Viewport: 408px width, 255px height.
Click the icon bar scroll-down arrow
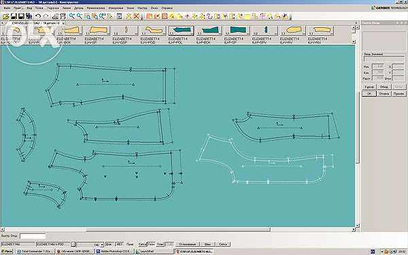[x=354, y=41]
